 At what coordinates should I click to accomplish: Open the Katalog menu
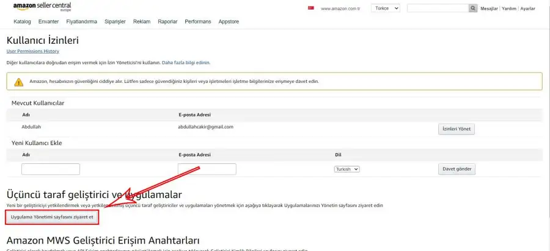point(22,22)
